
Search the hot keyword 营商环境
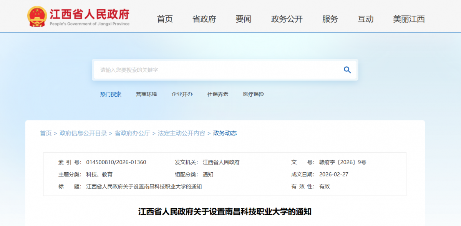click(146, 94)
